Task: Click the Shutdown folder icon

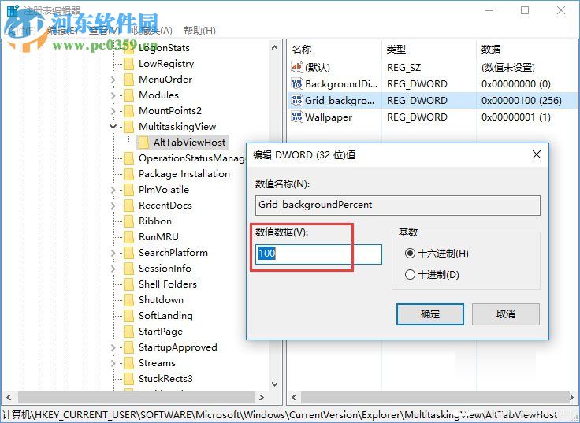Action: point(128,300)
